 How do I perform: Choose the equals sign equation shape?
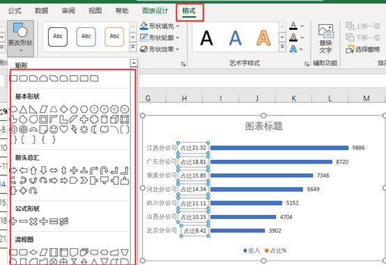pyautogui.click(x=54, y=221)
